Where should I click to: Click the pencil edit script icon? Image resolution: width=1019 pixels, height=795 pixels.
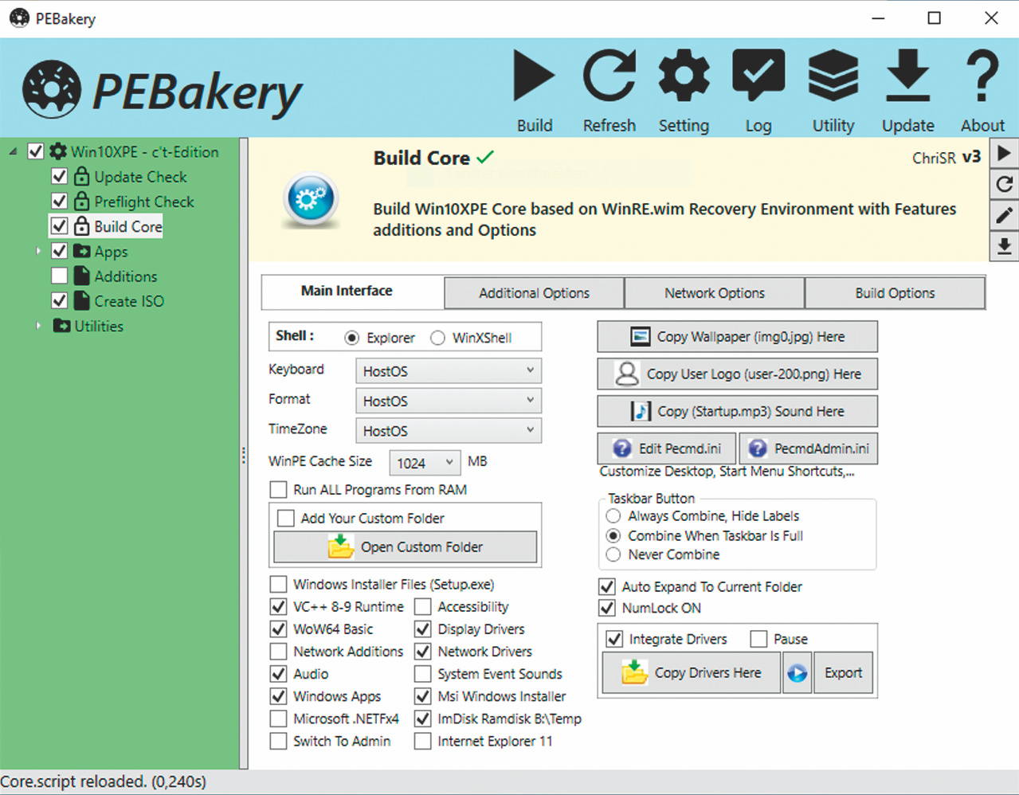tap(1005, 215)
